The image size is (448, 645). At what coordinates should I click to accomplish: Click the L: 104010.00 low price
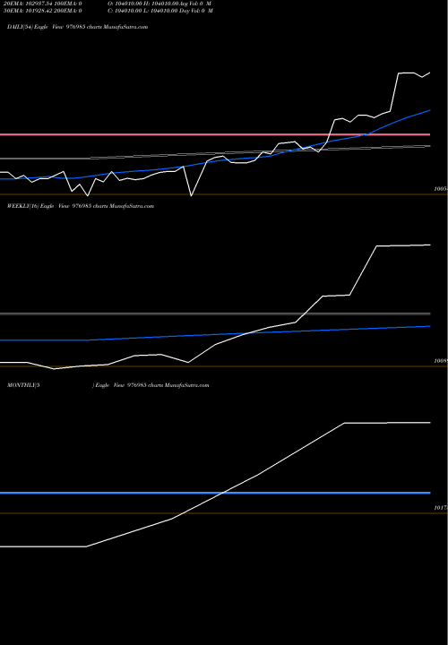pyautogui.click(x=161, y=11)
